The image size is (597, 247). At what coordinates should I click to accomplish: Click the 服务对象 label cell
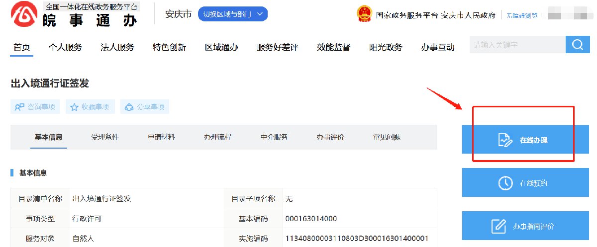tap(40, 238)
